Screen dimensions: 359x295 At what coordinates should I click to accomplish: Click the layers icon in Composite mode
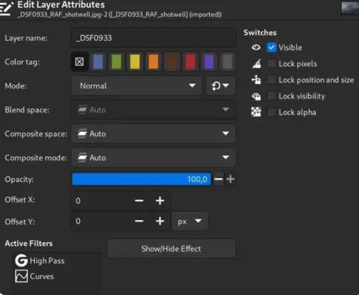click(x=82, y=157)
